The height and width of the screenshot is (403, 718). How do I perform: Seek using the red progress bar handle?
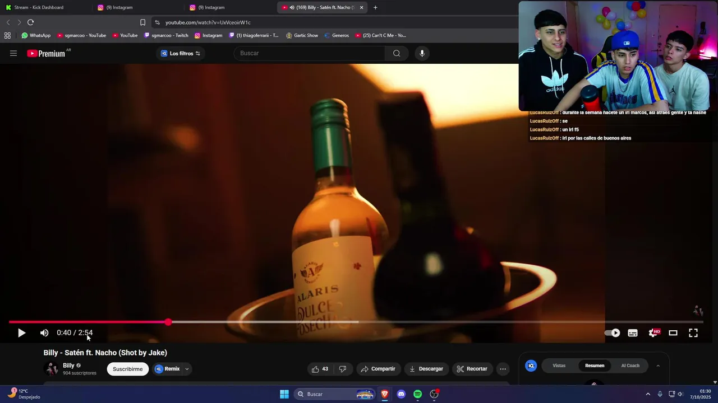point(168,322)
